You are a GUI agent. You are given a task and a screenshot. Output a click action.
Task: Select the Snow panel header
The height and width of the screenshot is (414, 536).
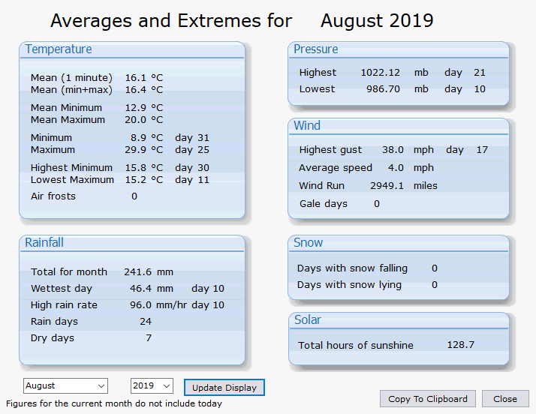[308, 242]
